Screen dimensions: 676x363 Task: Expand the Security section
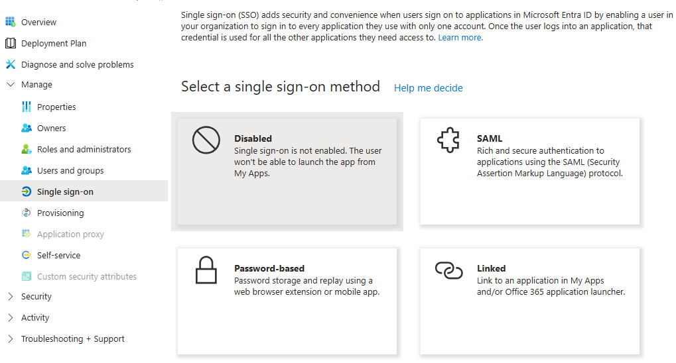point(10,296)
